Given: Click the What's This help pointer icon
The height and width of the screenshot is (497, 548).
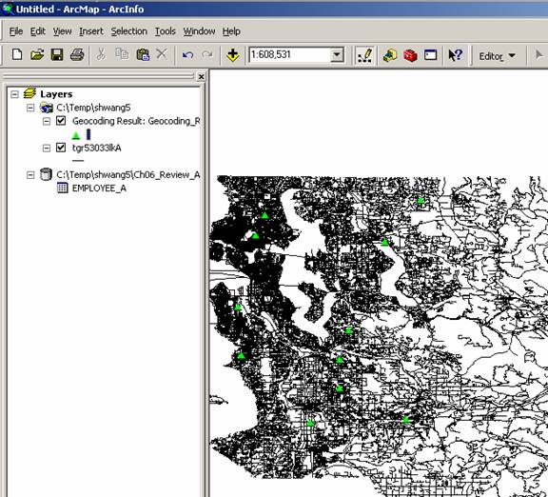Looking at the screenshot, I should [x=456, y=55].
